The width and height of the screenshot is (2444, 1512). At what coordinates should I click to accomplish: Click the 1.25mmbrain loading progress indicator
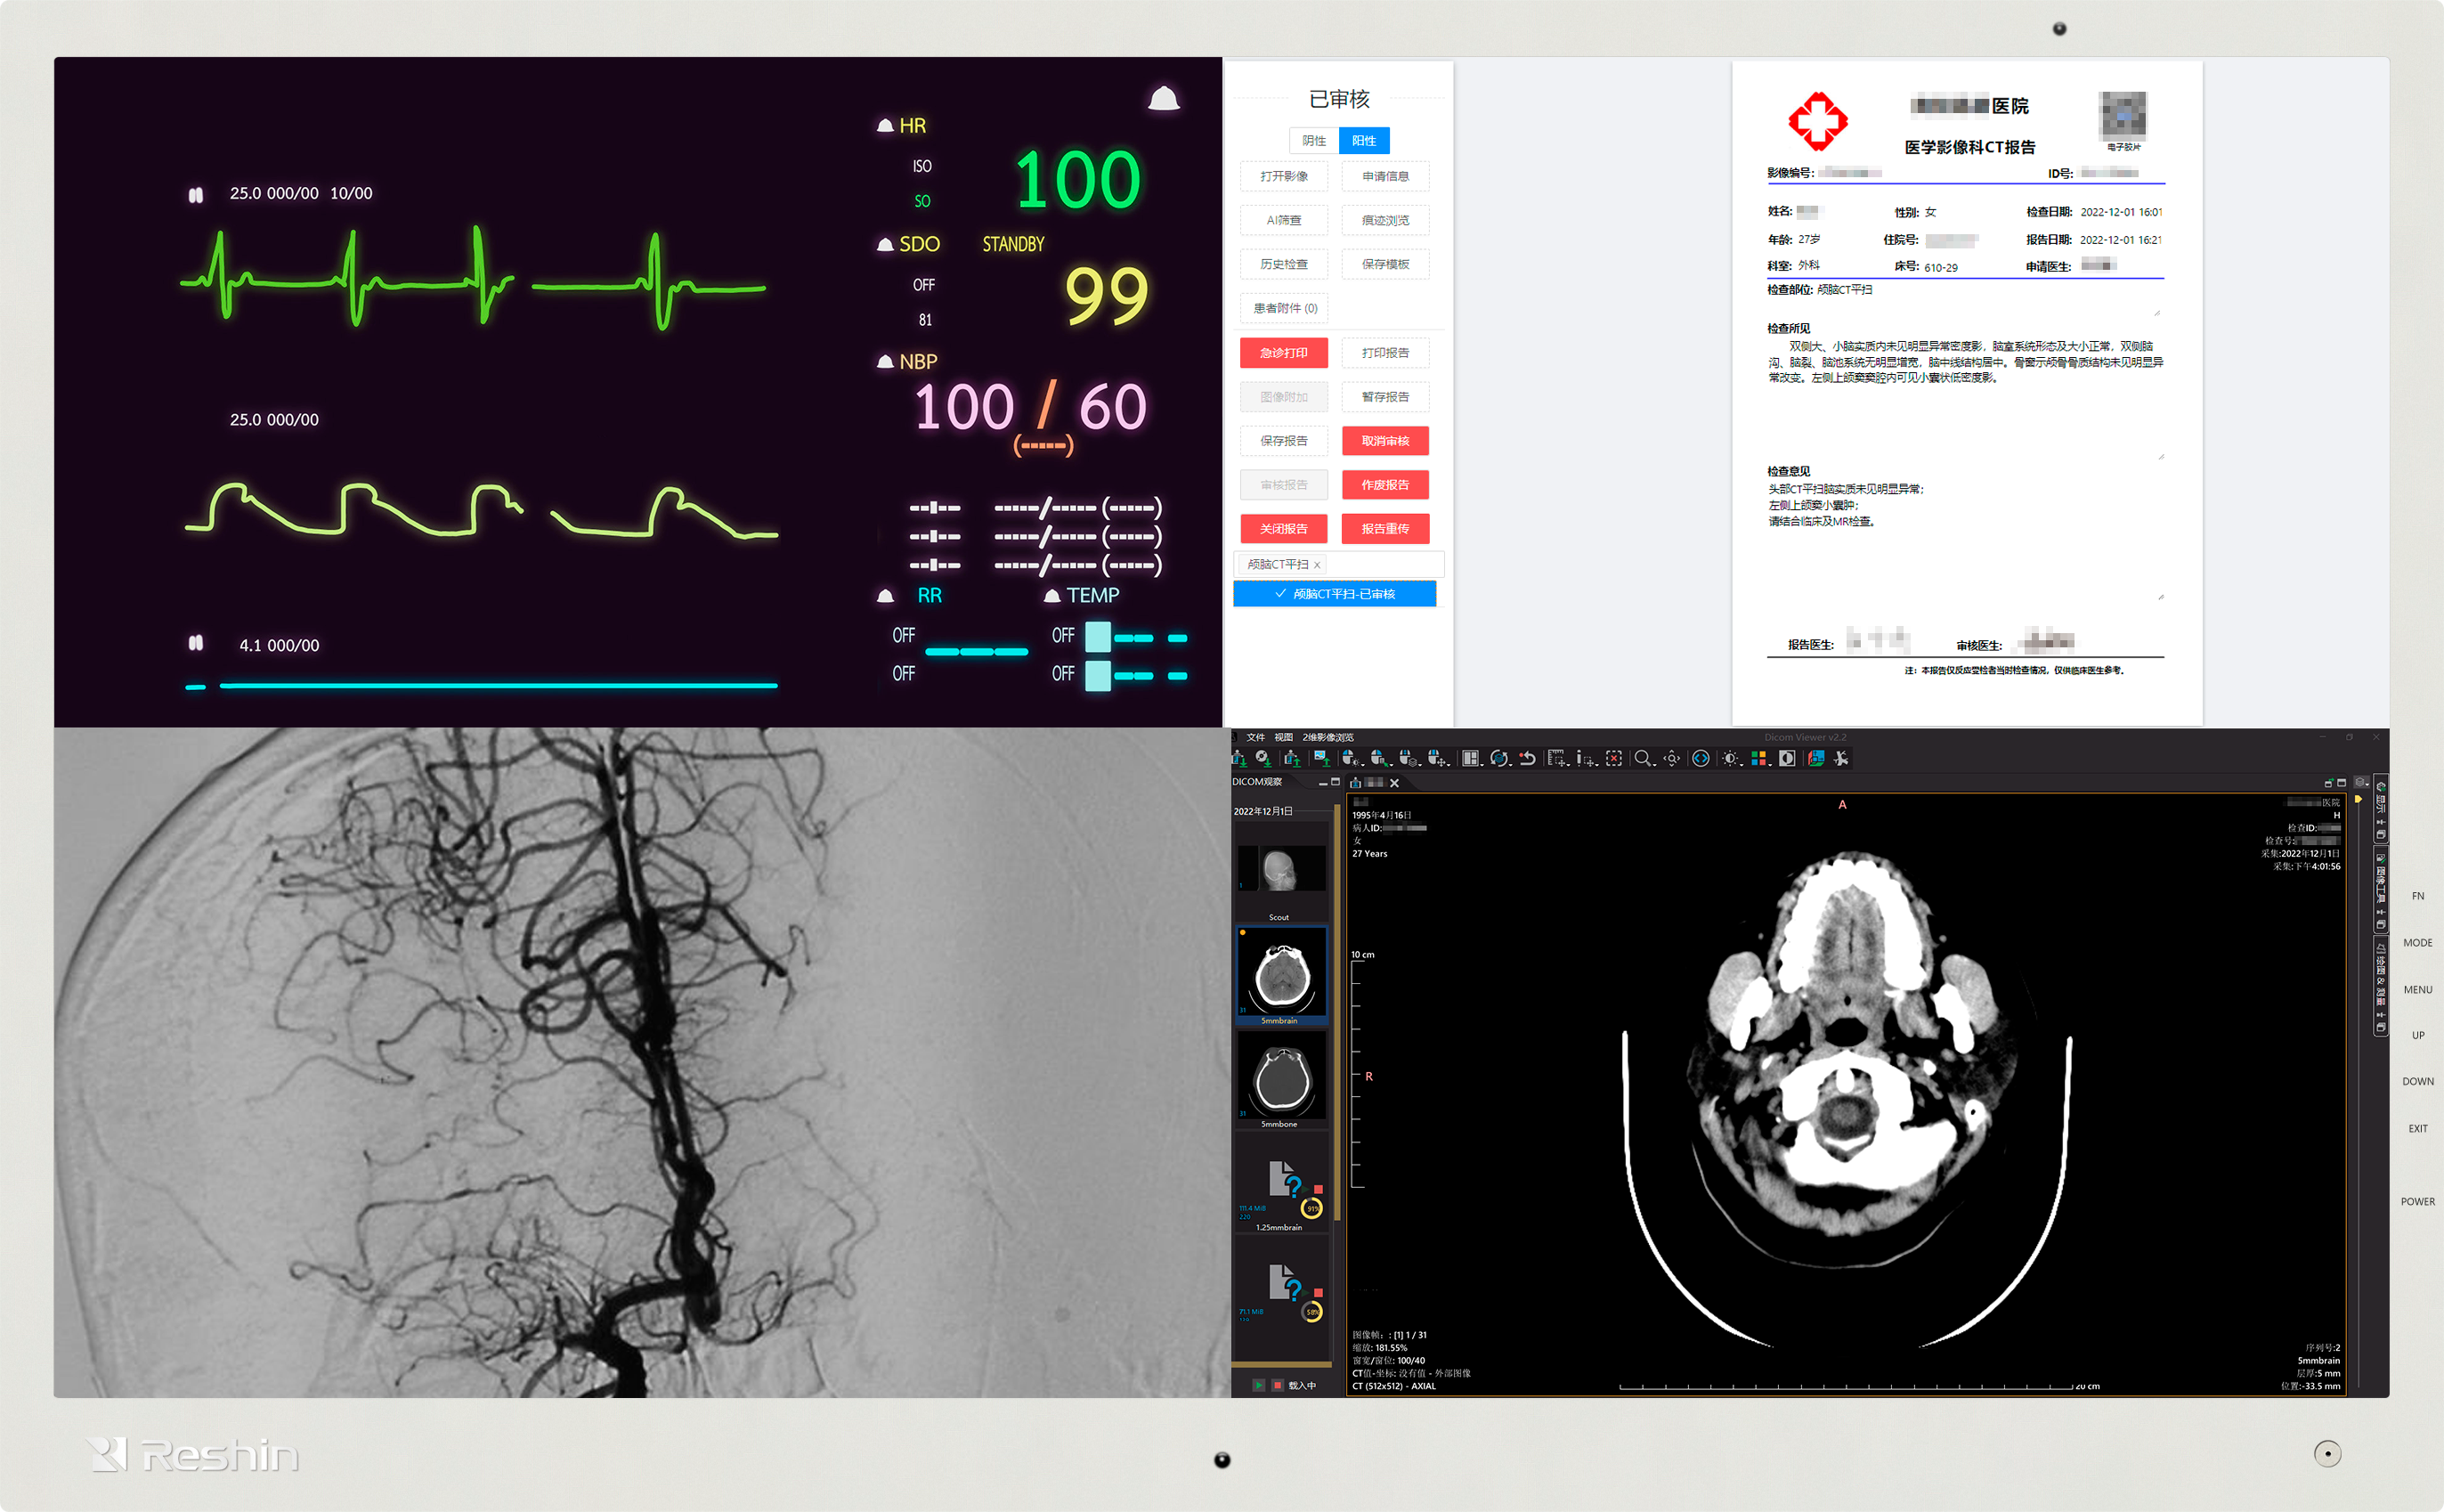(1311, 1208)
